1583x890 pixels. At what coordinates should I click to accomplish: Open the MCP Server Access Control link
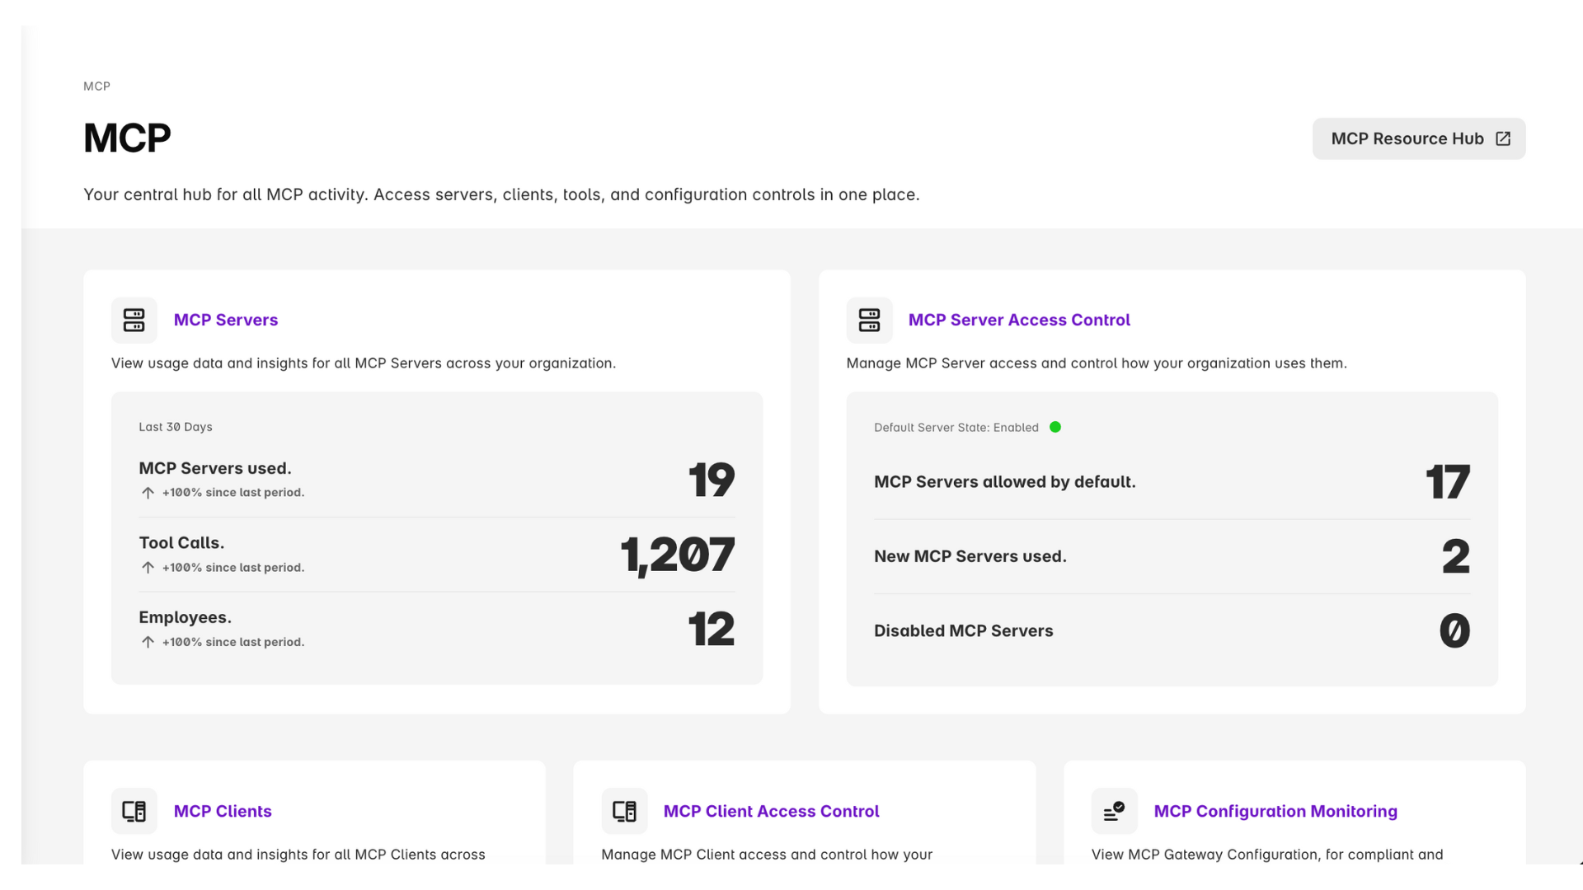click(1018, 320)
